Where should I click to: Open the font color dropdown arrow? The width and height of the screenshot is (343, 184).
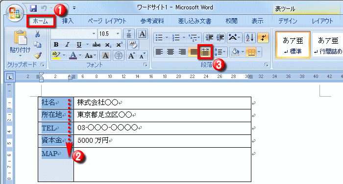pyautogui.click(x=80, y=55)
